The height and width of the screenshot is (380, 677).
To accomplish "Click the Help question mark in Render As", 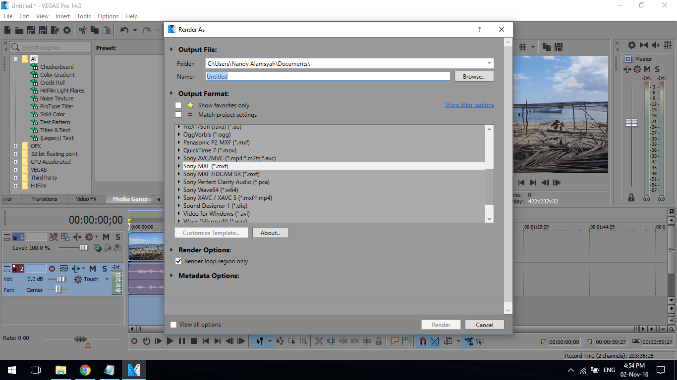I will pyautogui.click(x=479, y=30).
